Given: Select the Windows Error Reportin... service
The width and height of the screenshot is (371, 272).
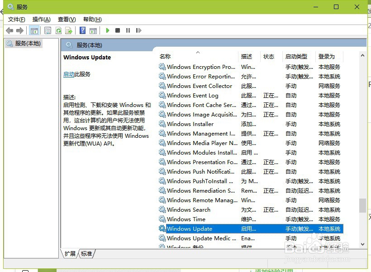Looking at the screenshot, I should 251,77.
